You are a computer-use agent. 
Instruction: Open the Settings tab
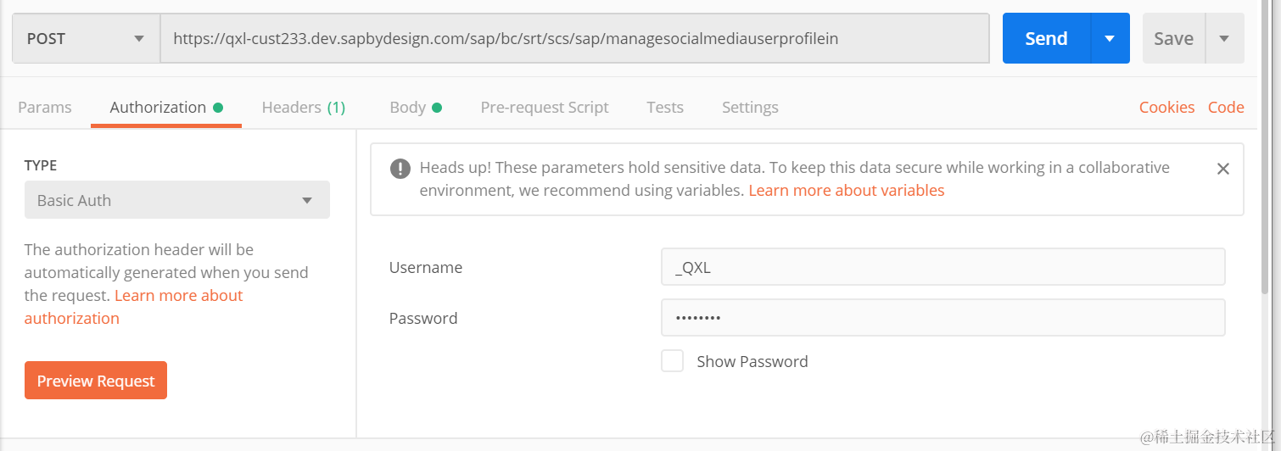coord(750,108)
